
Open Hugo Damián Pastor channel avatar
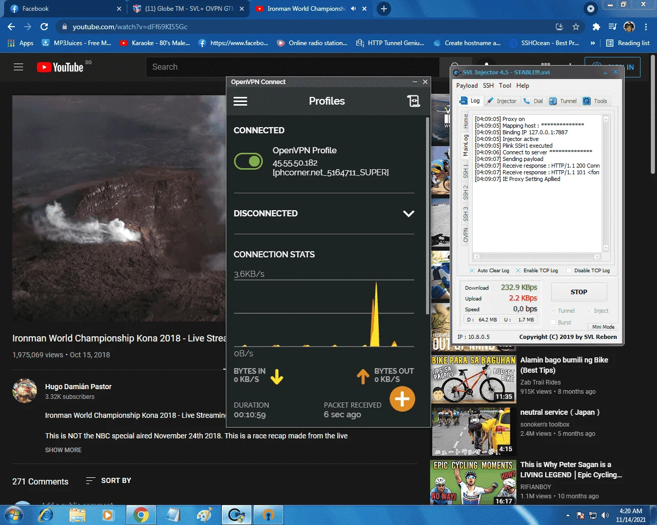pos(25,391)
